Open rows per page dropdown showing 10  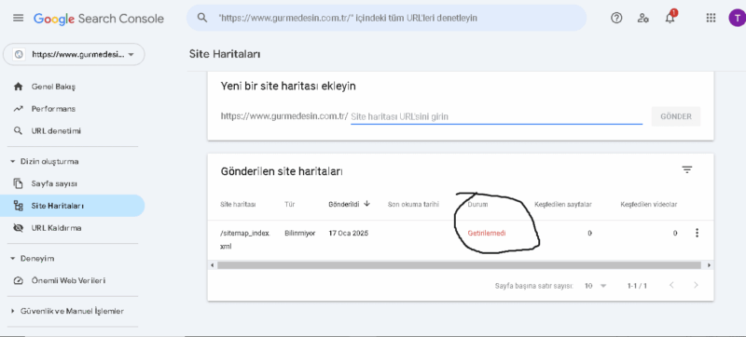[596, 286]
